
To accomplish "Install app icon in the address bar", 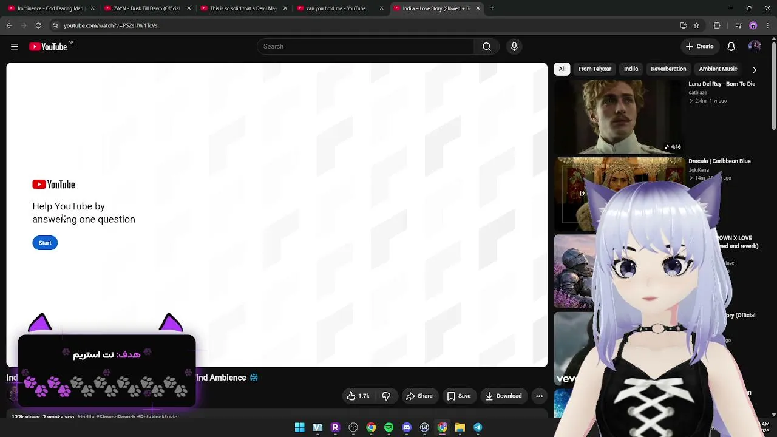I will [x=684, y=25].
